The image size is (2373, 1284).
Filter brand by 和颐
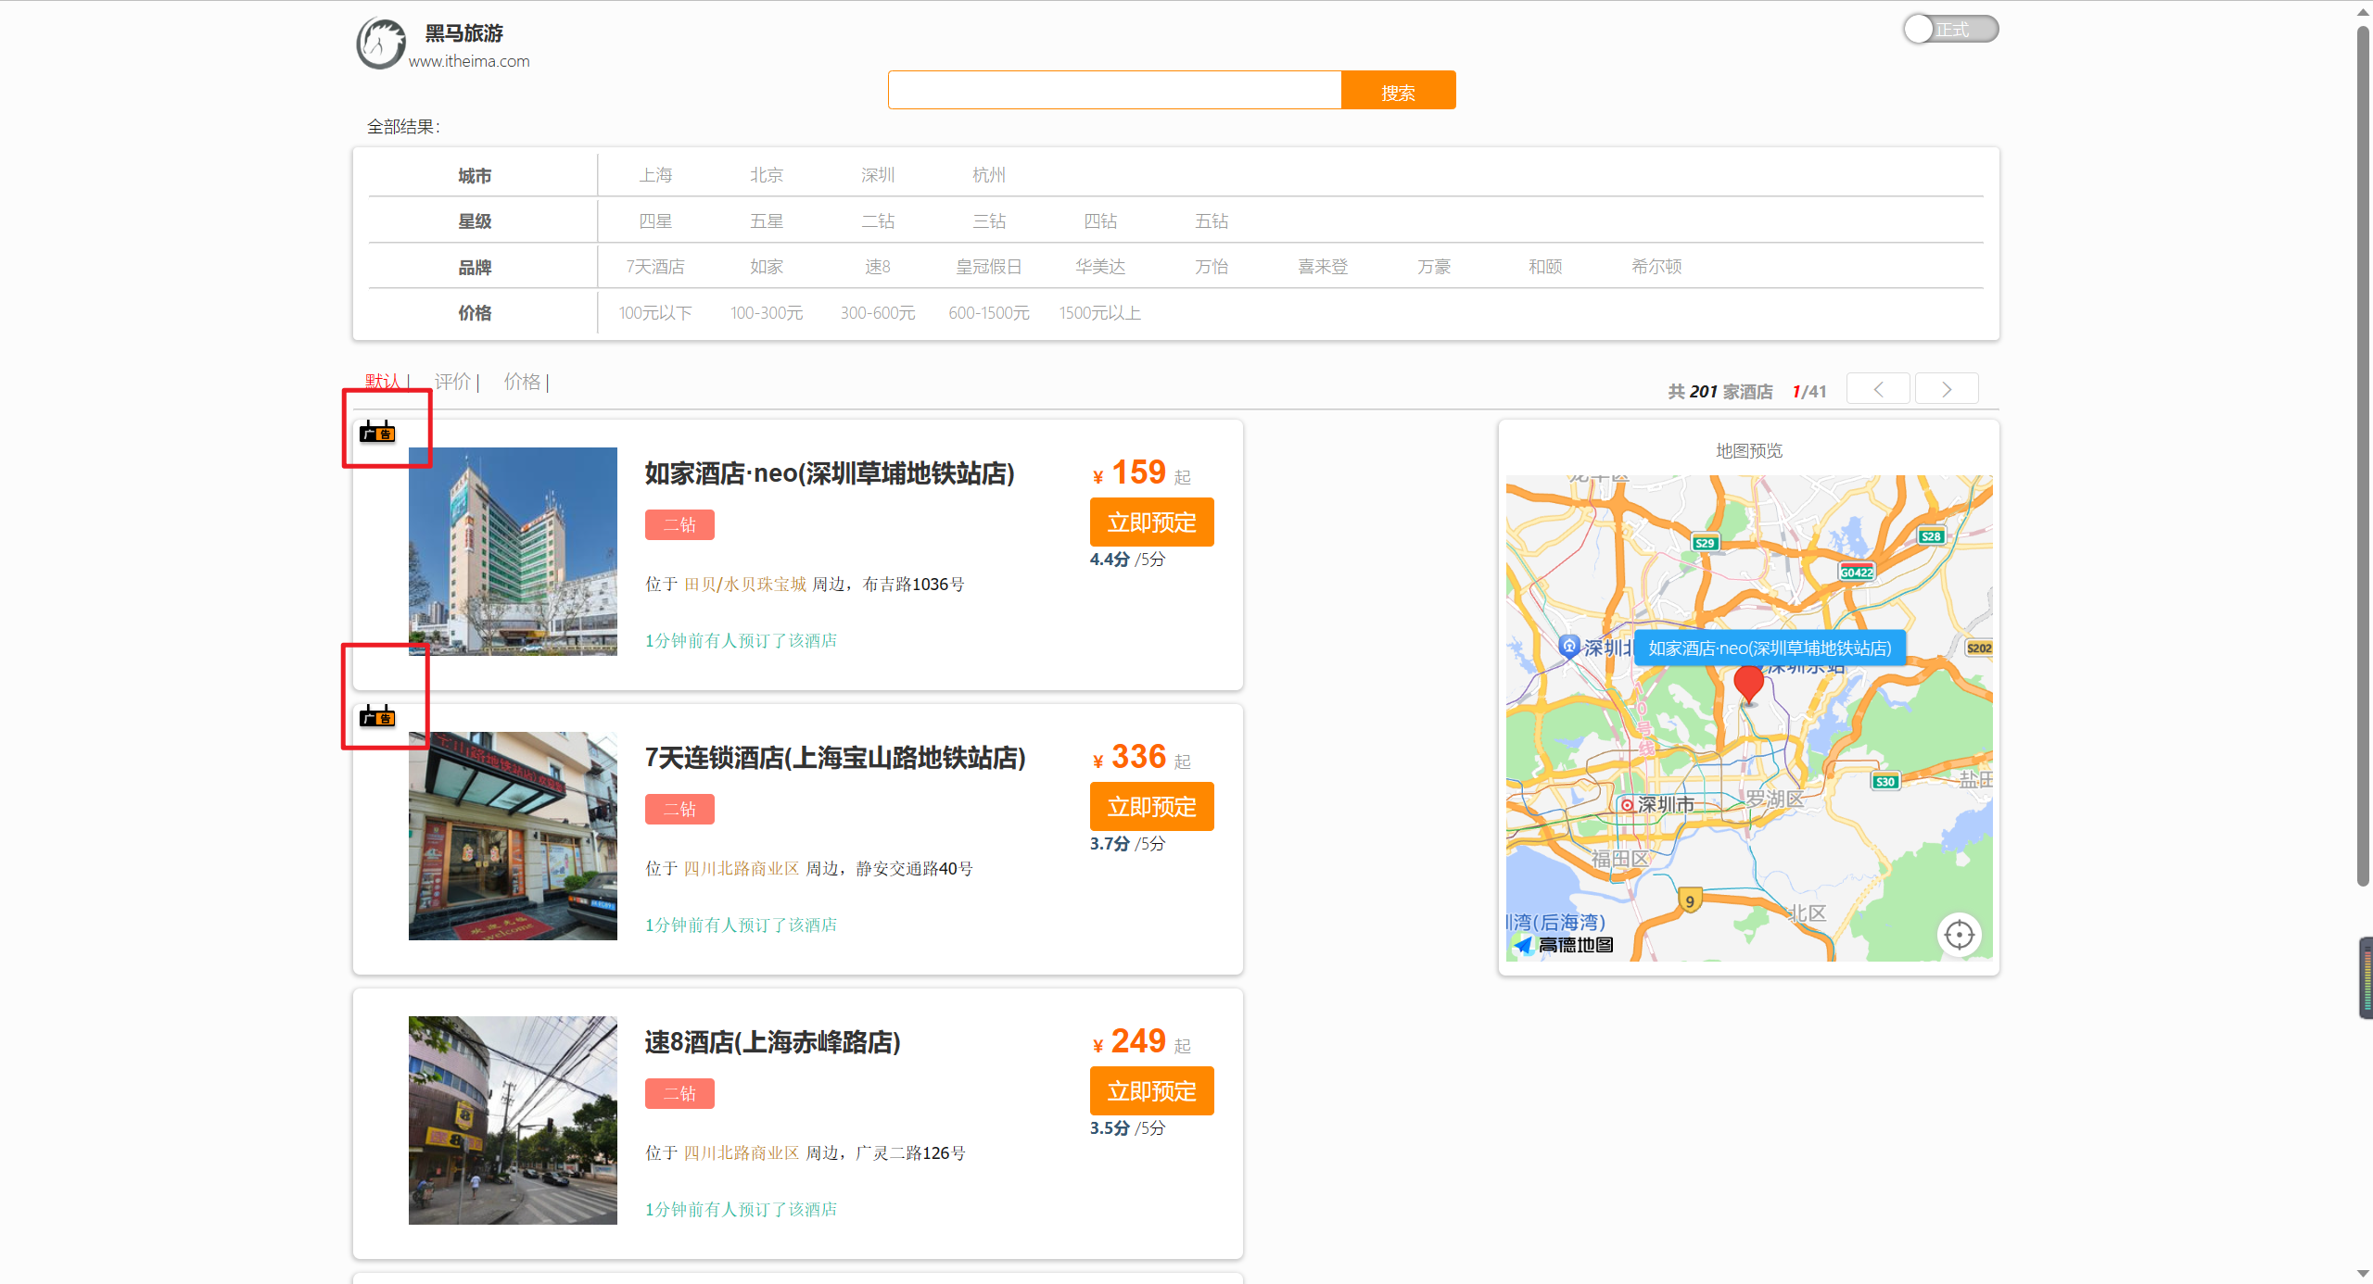[x=1545, y=267]
